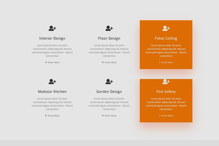Click the user-plus icon above Modular Kitchen
This screenshot has height=146, width=219.
(x=52, y=81)
